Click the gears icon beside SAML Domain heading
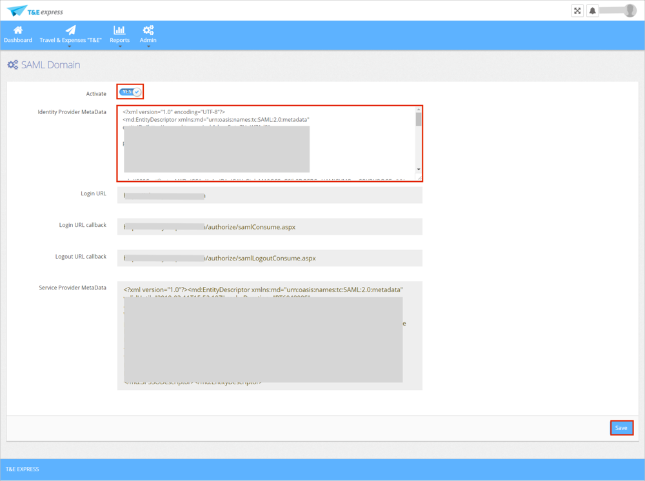The image size is (645, 481). [13, 65]
